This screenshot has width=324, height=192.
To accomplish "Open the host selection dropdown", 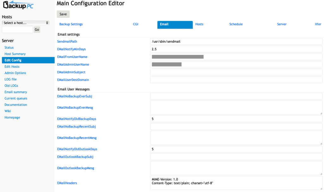I will (x=26, y=23).
